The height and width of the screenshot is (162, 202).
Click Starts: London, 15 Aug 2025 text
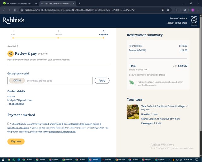click(x=160, y=119)
